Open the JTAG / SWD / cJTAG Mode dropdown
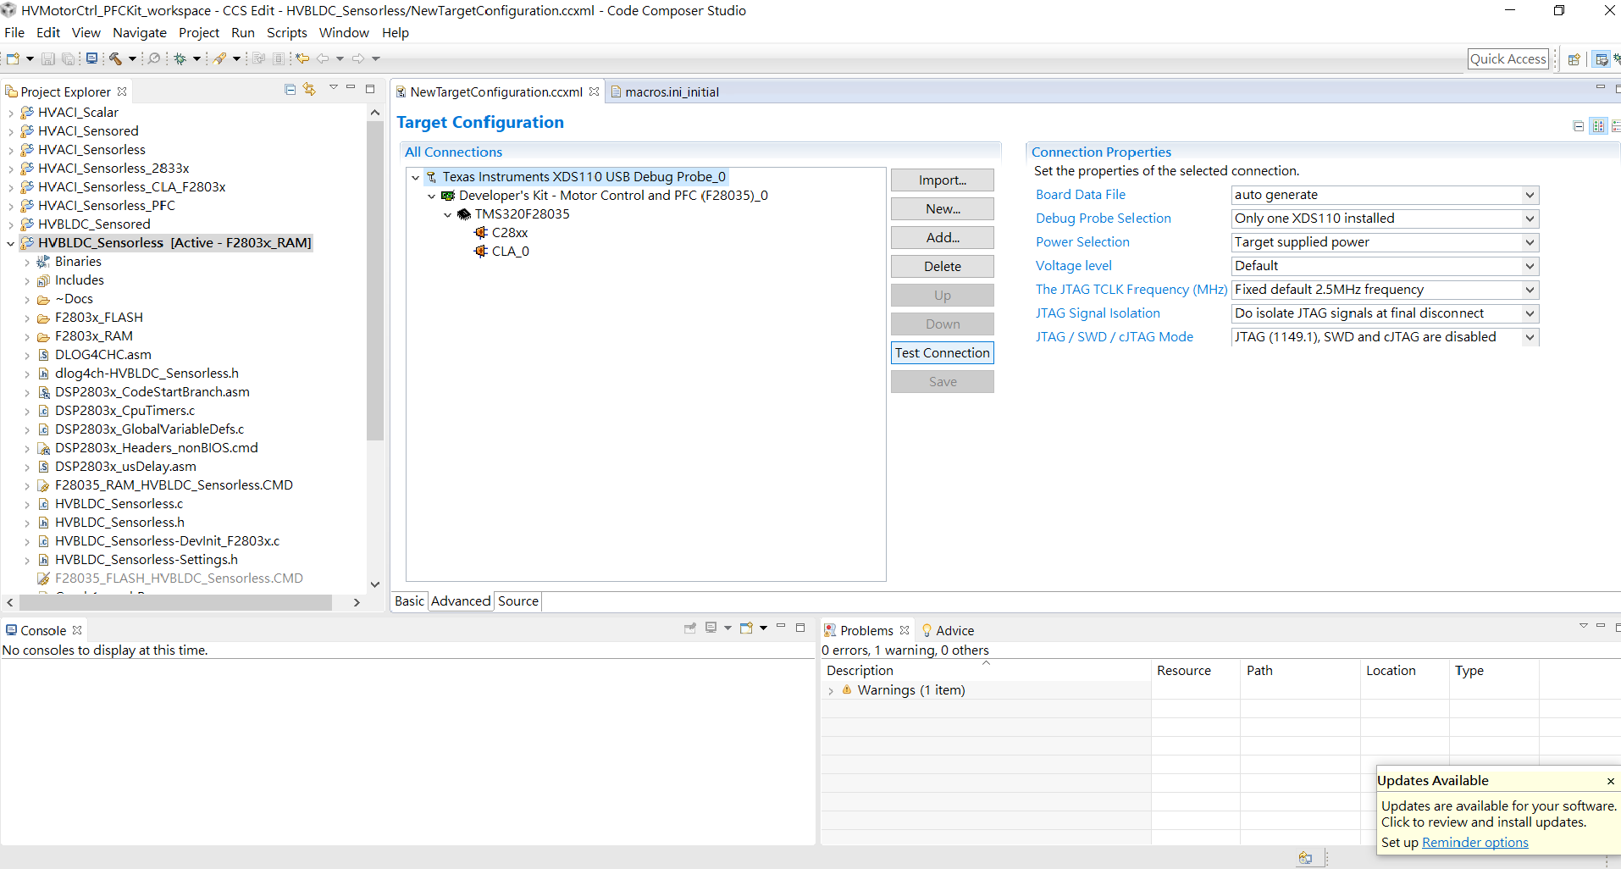 [1530, 337]
